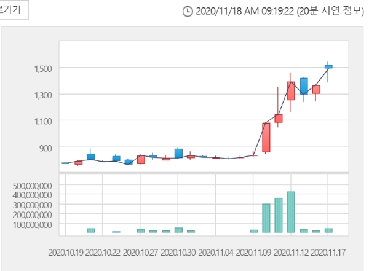The height and width of the screenshot is (271, 369).
Task: Click the large red candlestick spanning 900 to 1,100
Action: point(266,137)
